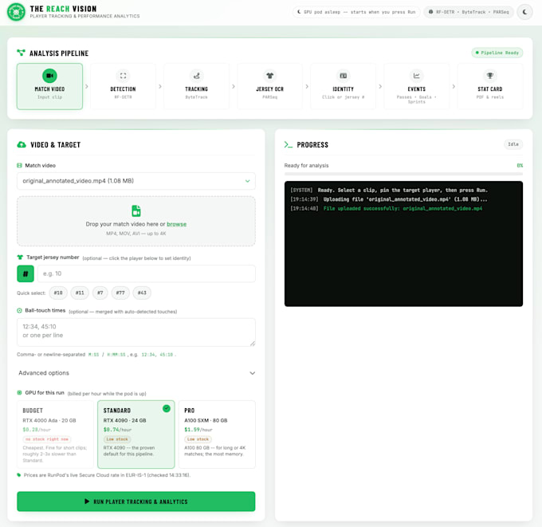The width and height of the screenshot is (542, 527).
Task: Select the Stat Card pipeline step
Action: (x=490, y=86)
